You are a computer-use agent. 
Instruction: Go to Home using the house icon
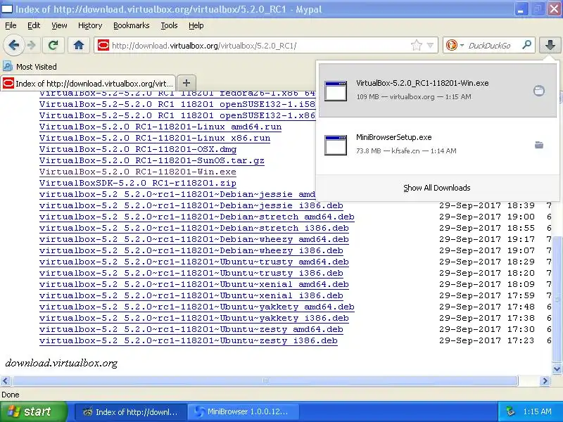[x=79, y=46]
